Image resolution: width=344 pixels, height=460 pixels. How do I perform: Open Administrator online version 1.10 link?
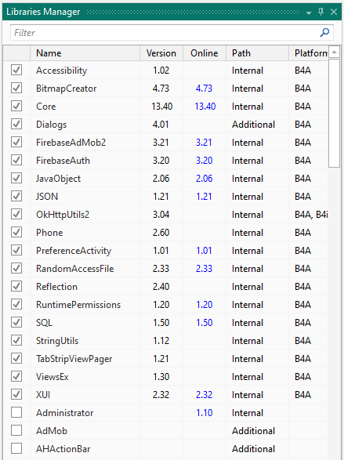tap(204, 412)
